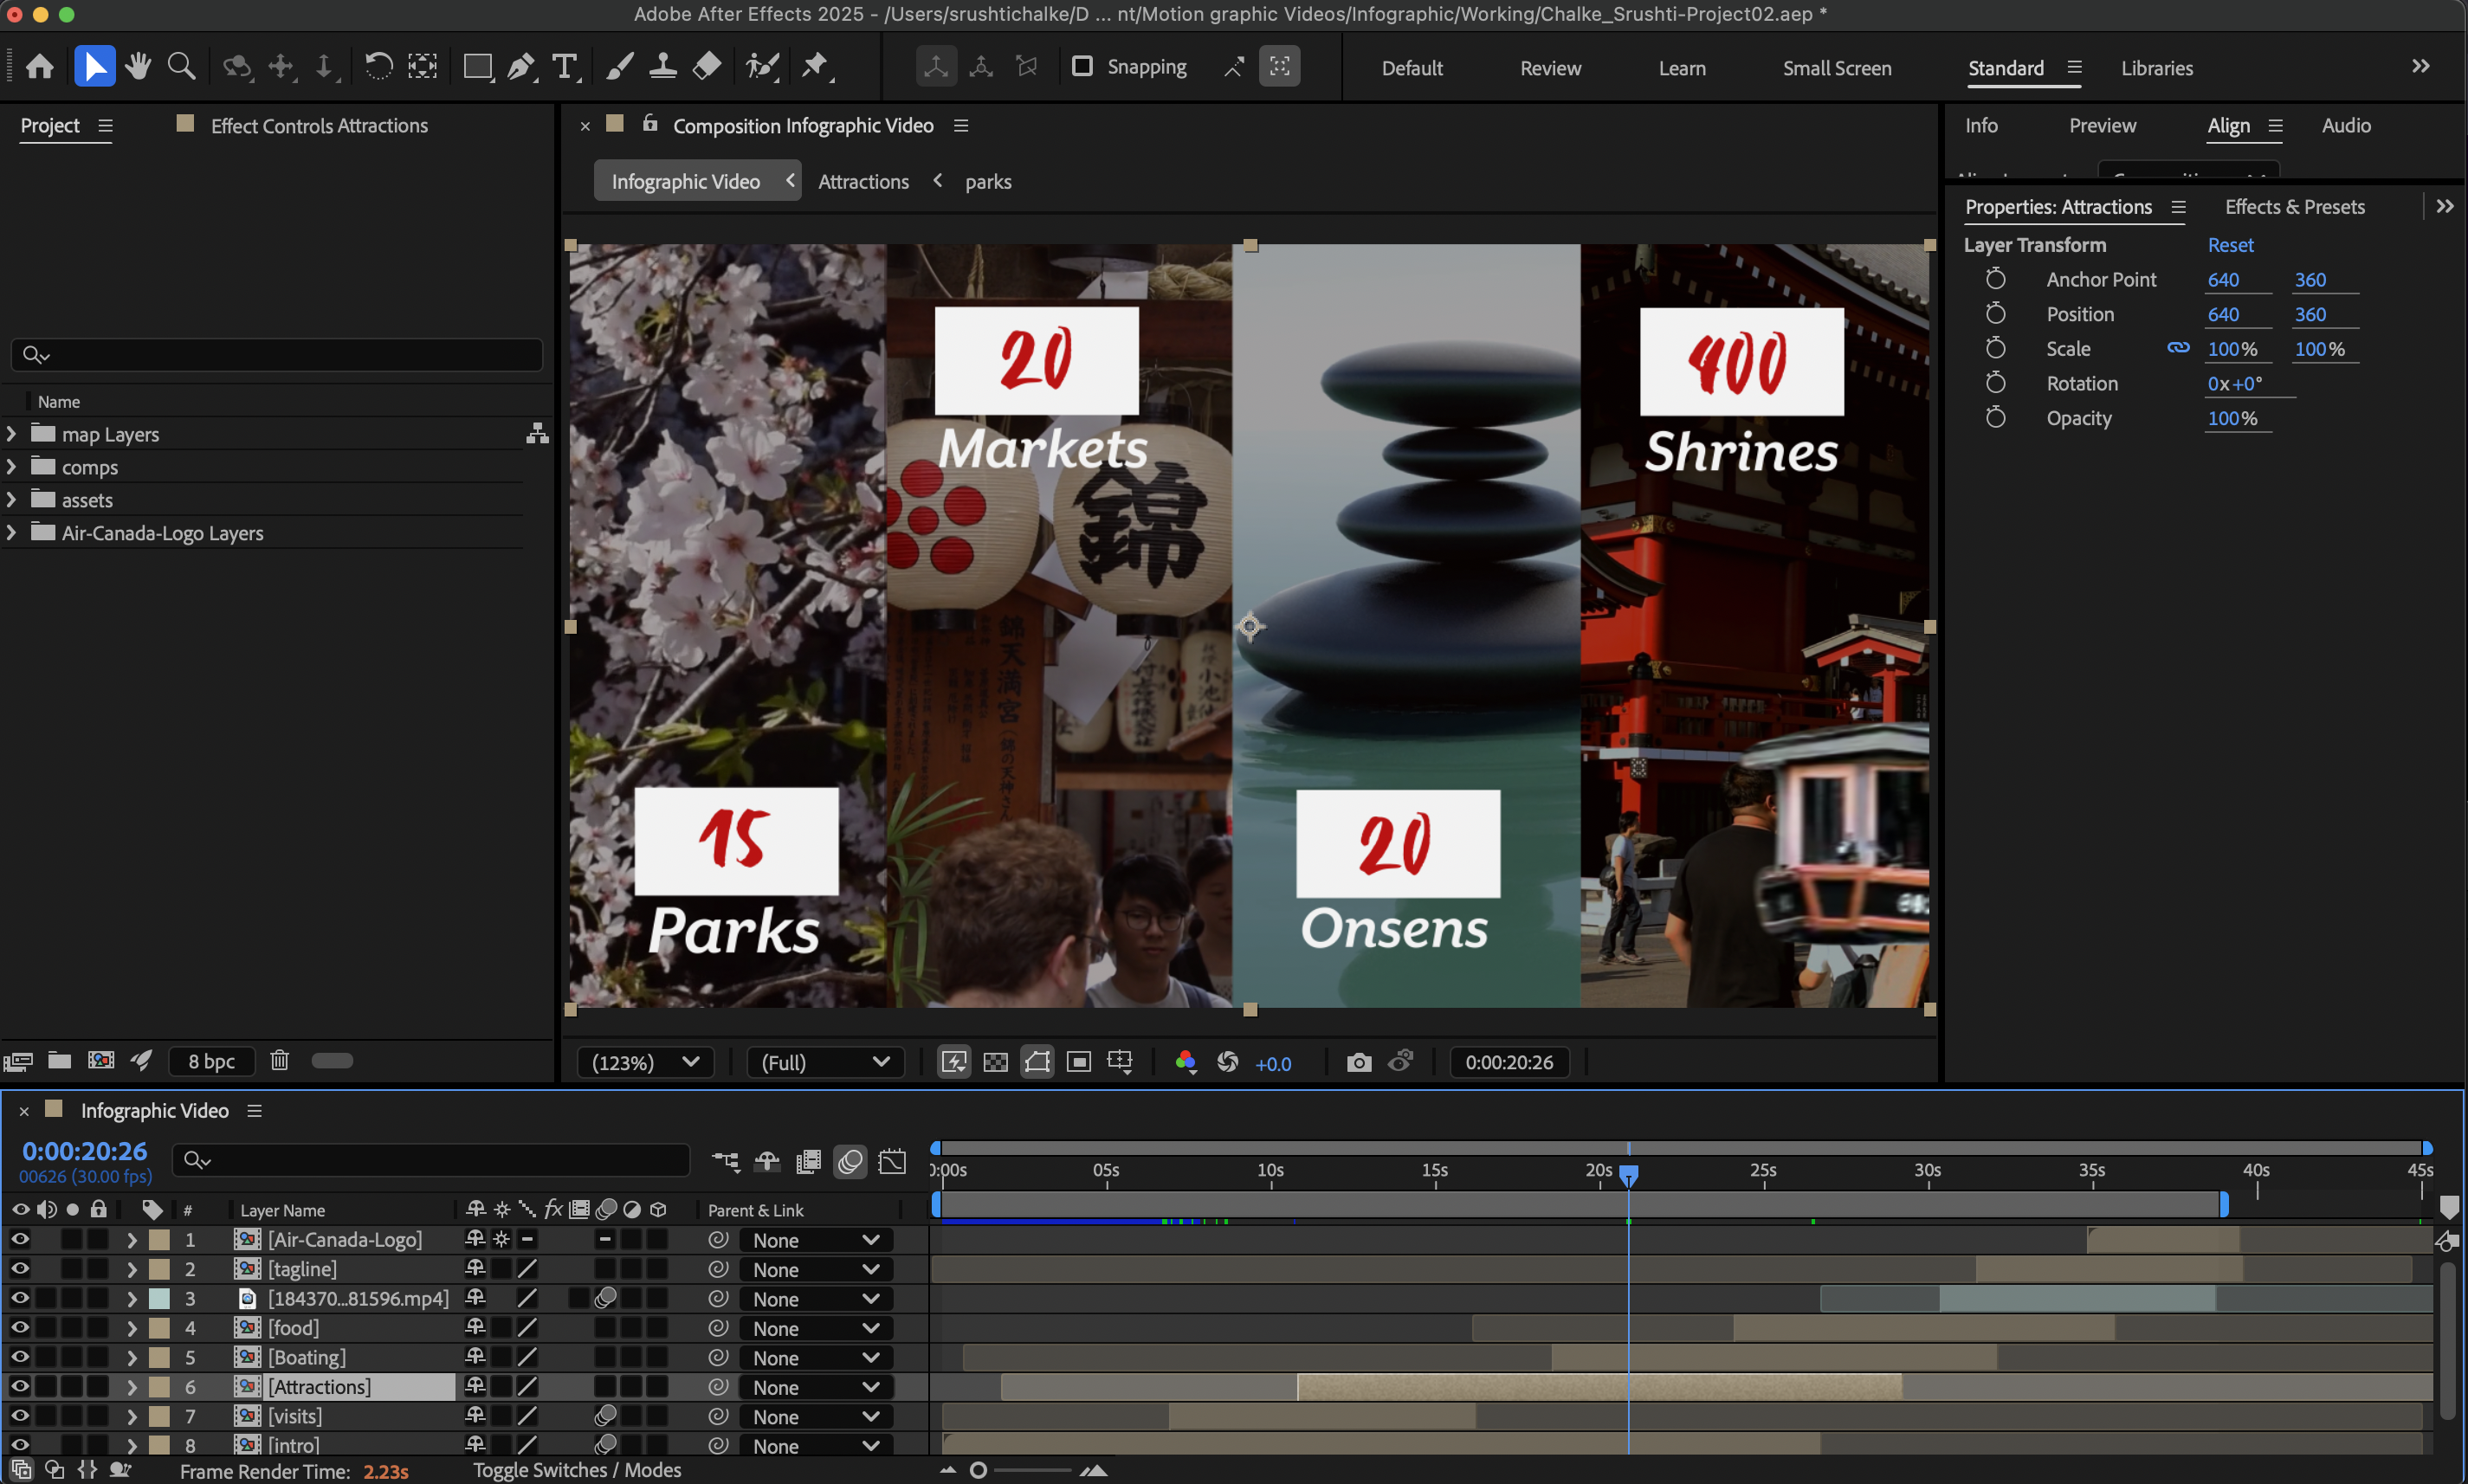Select the Hand tool
The width and height of the screenshot is (2468, 1484).
click(138, 66)
